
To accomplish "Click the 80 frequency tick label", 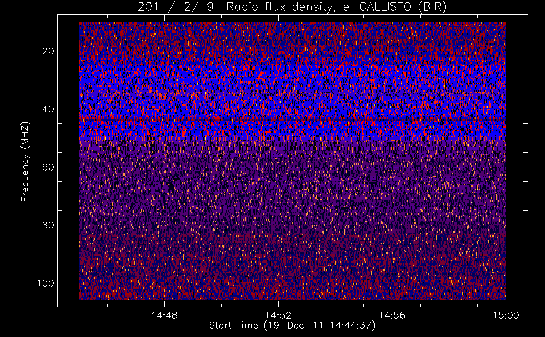I will point(49,225).
